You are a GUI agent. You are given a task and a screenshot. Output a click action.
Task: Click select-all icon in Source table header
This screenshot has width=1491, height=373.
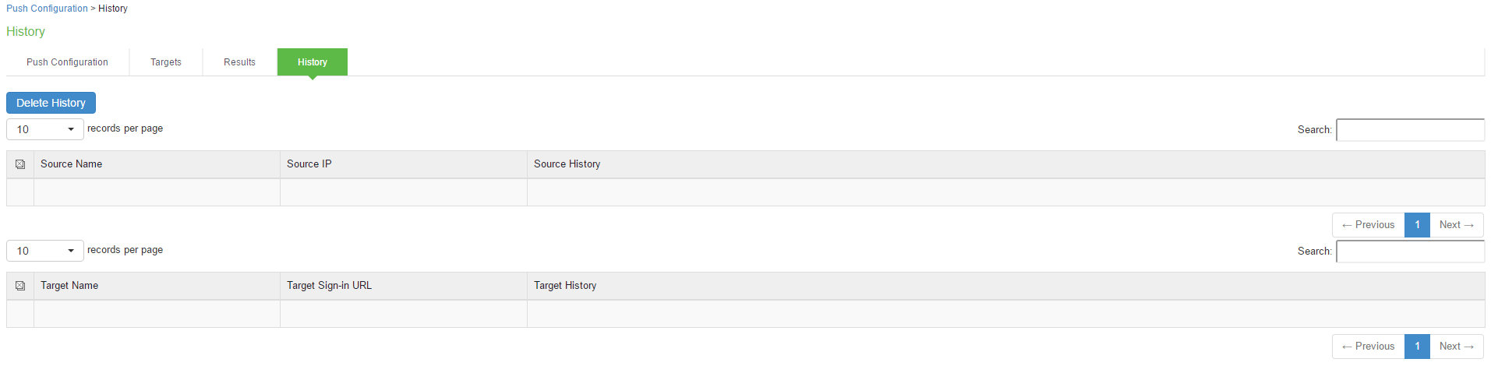(20, 164)
